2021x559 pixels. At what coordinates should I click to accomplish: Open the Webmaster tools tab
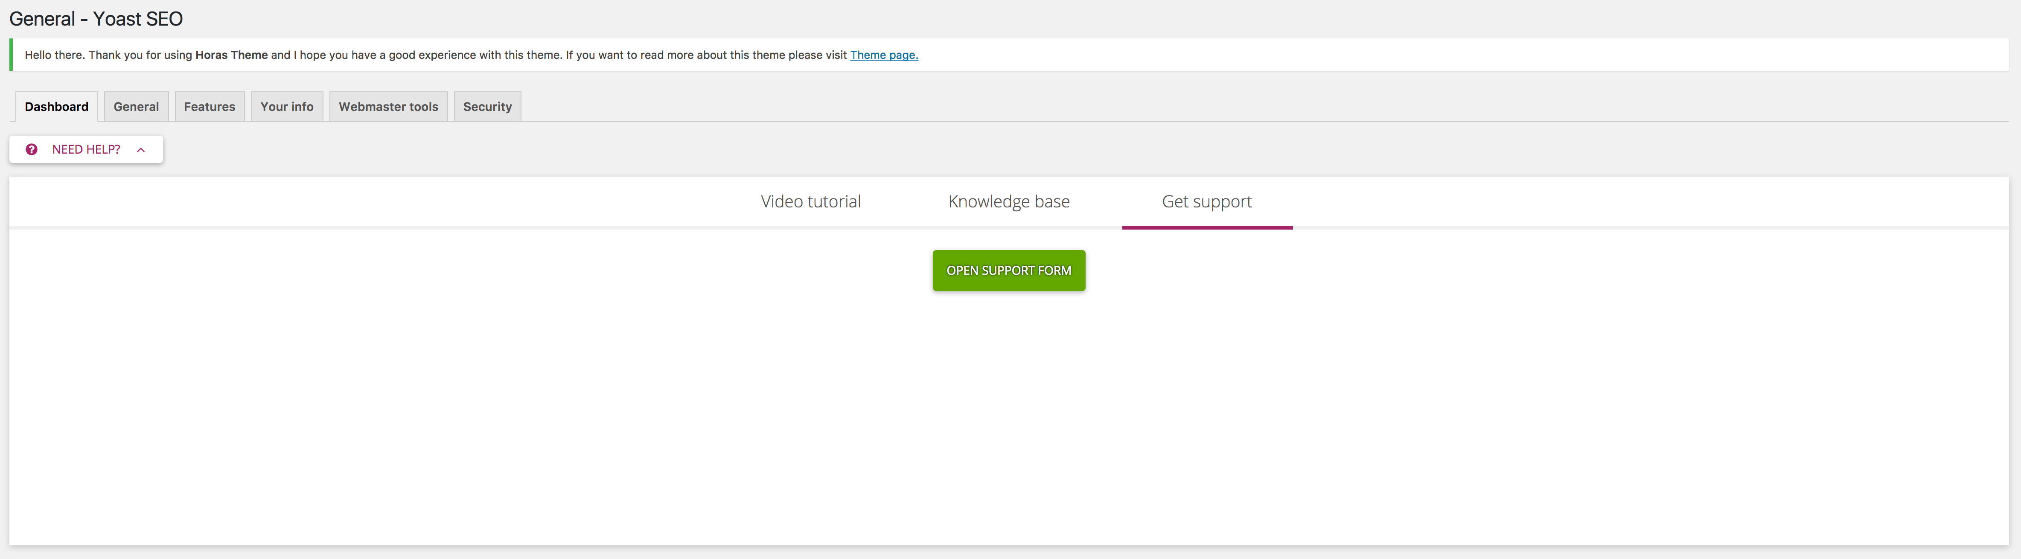pyautogui.click(x=387, y=106)
